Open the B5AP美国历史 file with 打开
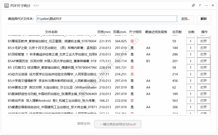 (x=204, y=61)
